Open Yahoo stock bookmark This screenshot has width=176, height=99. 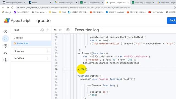pyautogui.click(x=21, y=12)
